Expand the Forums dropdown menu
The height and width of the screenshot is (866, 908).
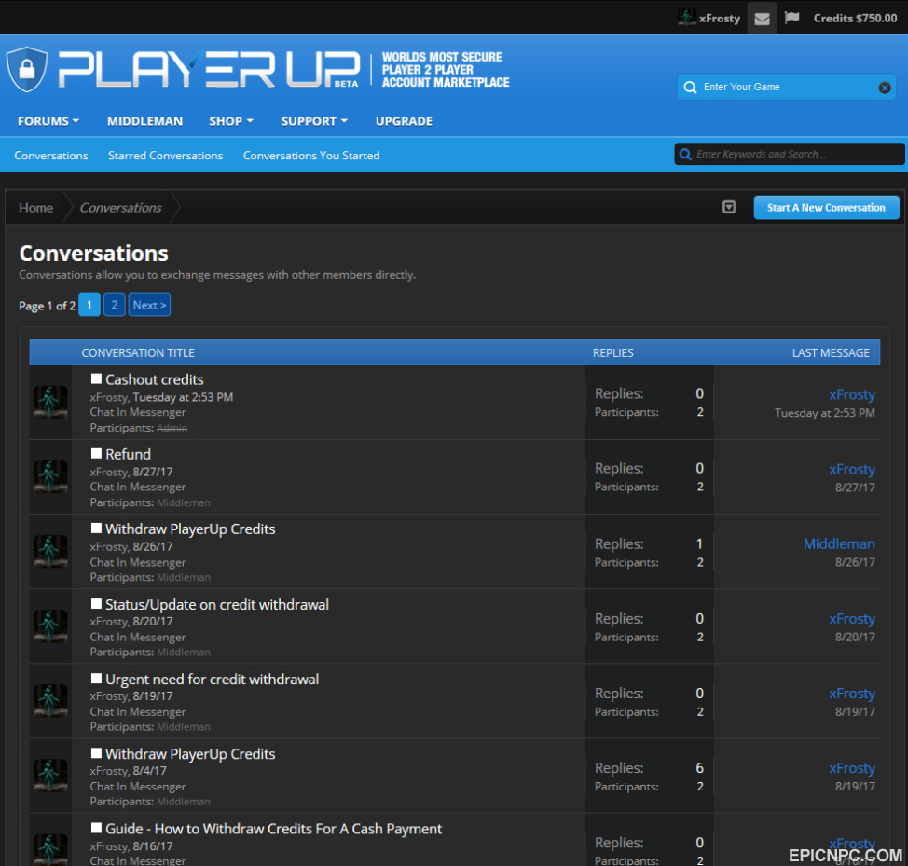click(x=48, y=121)
